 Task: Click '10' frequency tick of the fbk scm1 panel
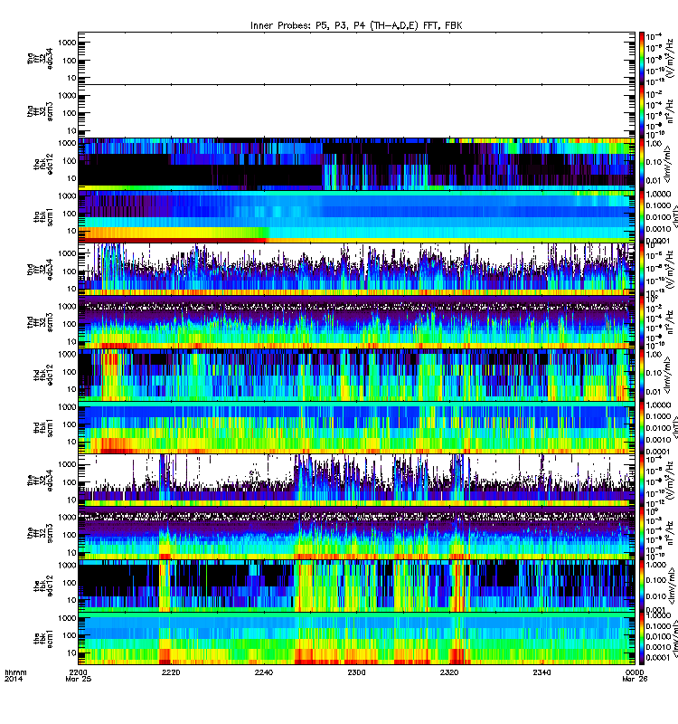(72, 653)
